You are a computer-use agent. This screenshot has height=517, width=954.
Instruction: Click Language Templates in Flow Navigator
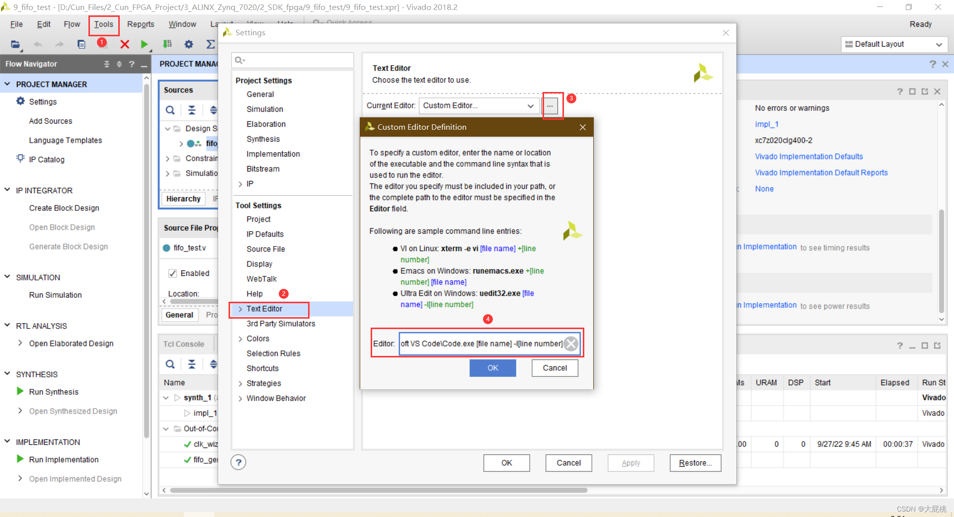[66, 140]
